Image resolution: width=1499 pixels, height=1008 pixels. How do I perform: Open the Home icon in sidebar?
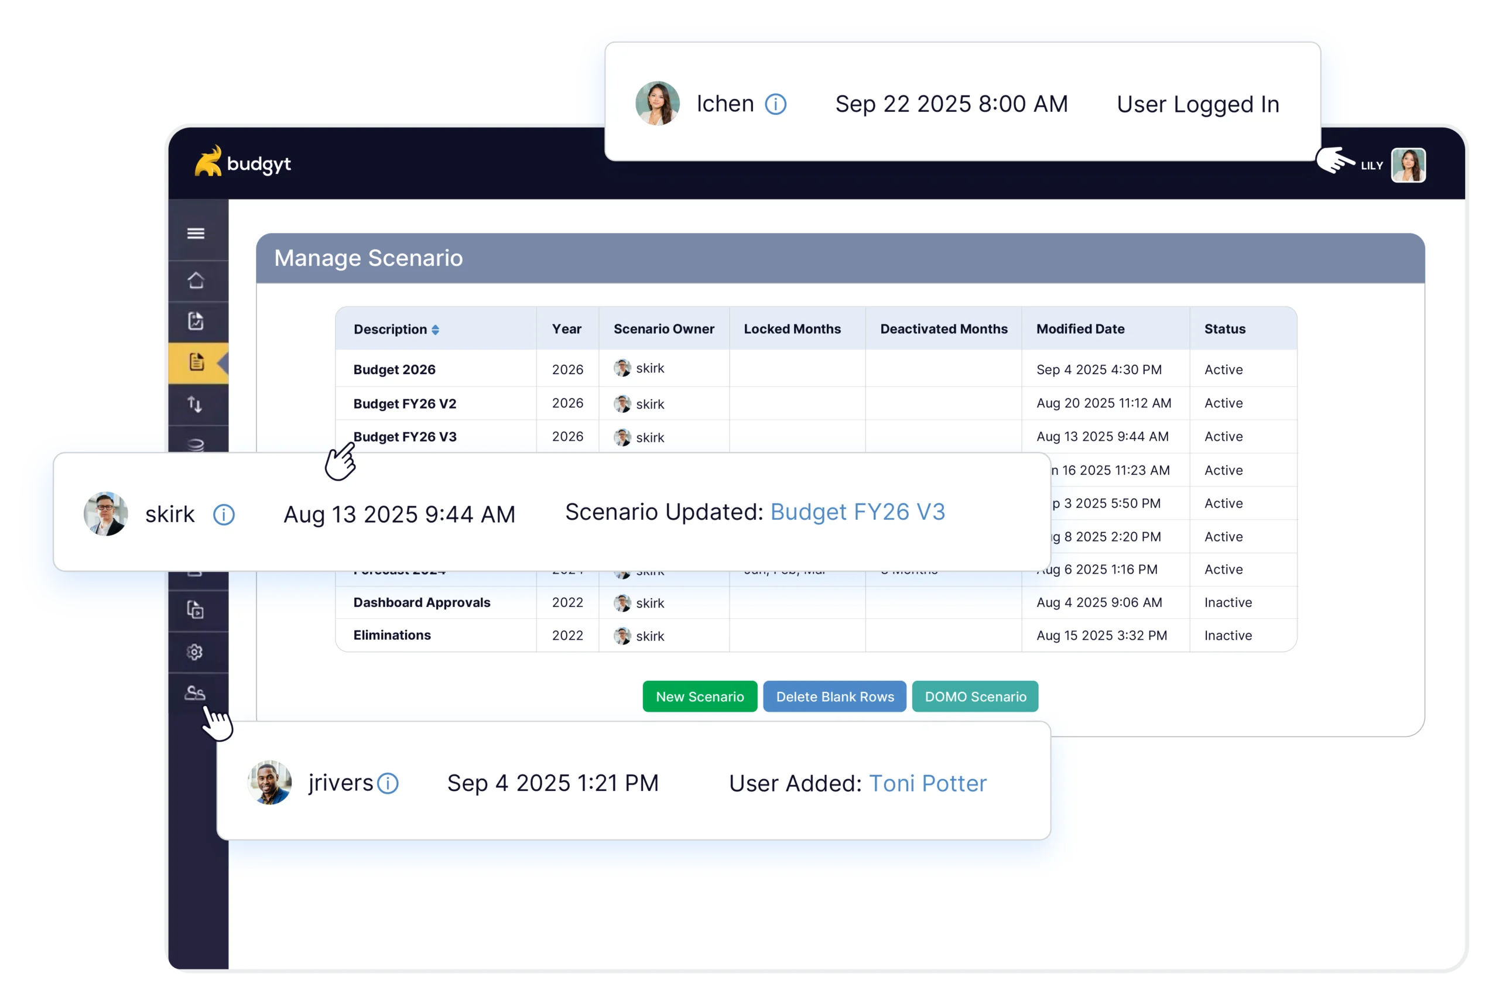[196, 281]
